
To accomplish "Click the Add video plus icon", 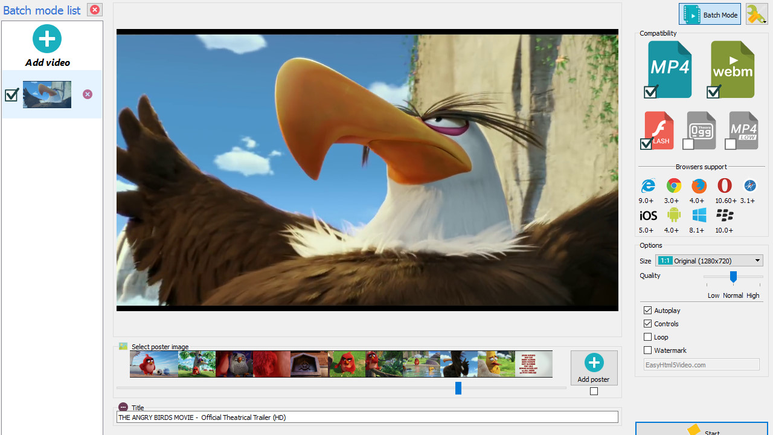I will pos(47,39).
